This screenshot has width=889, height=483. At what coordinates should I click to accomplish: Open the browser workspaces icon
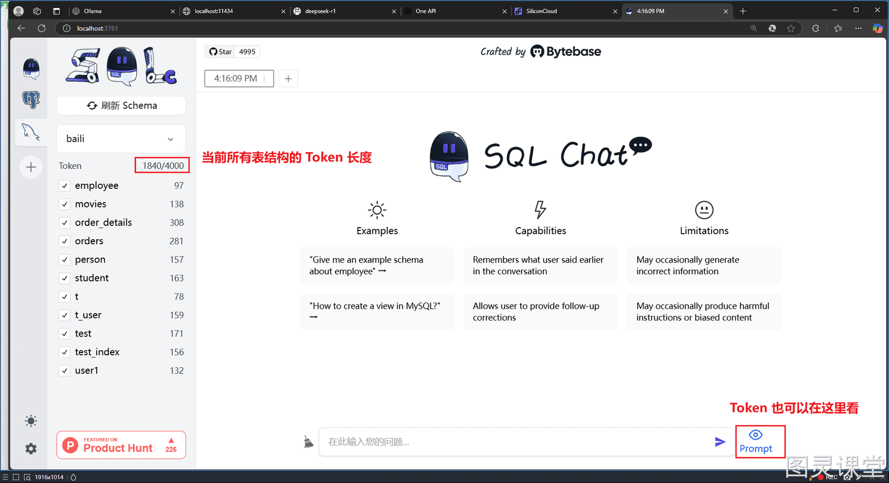tap(37, 11)
